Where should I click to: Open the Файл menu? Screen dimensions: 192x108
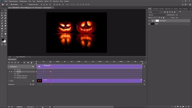(6, 1)
